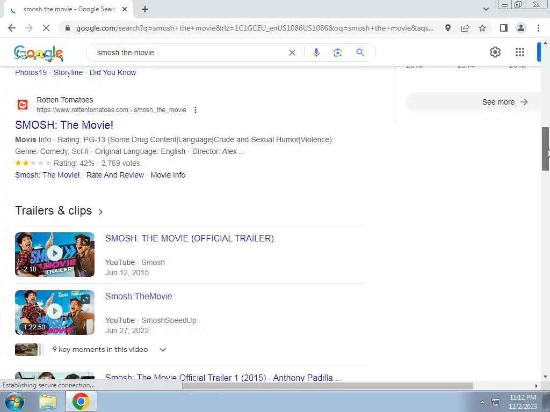
Task: Play the 1:22:50 video thumbnail
Action: pyautogui.click(x=55, y=312)
